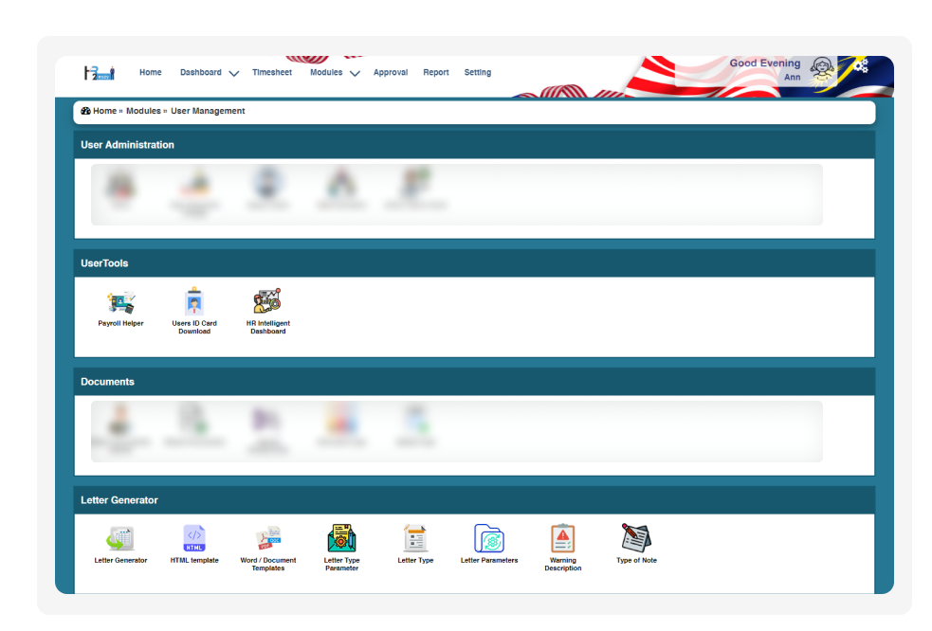The width and height of the screenshot is (932, 631).
Task: Click the user avatar next to Ann
Action: 823,71
